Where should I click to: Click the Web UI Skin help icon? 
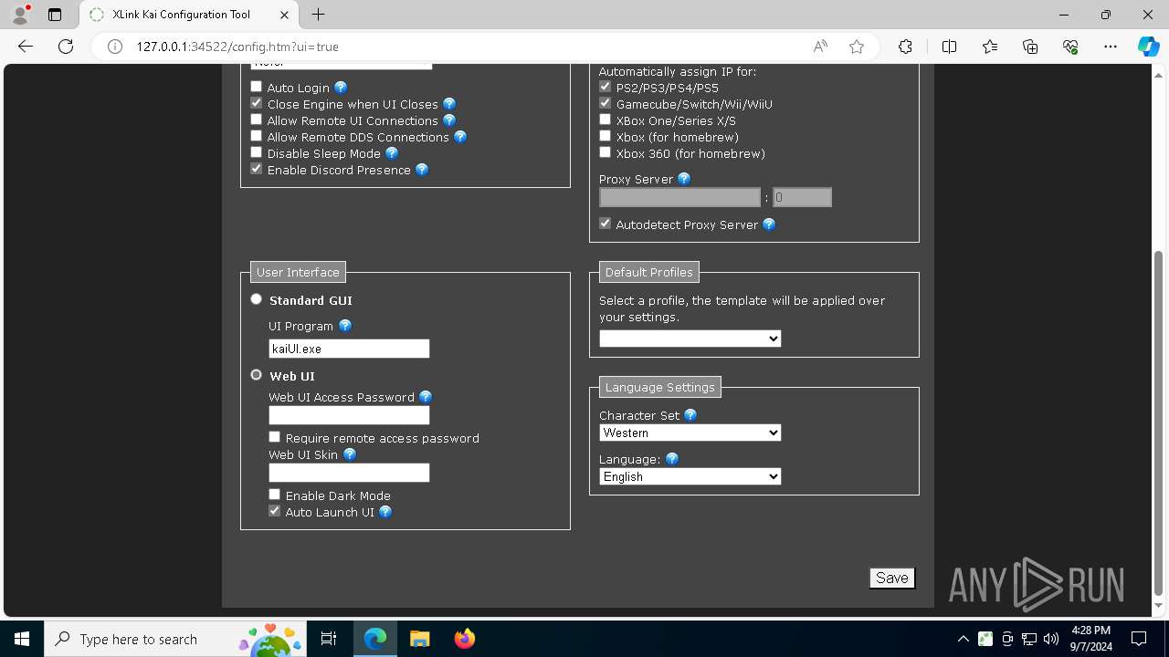coord(350,454)
